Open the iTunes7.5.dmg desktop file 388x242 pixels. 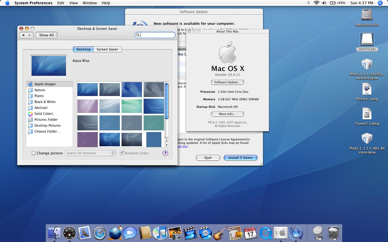[x=367, y=114]
